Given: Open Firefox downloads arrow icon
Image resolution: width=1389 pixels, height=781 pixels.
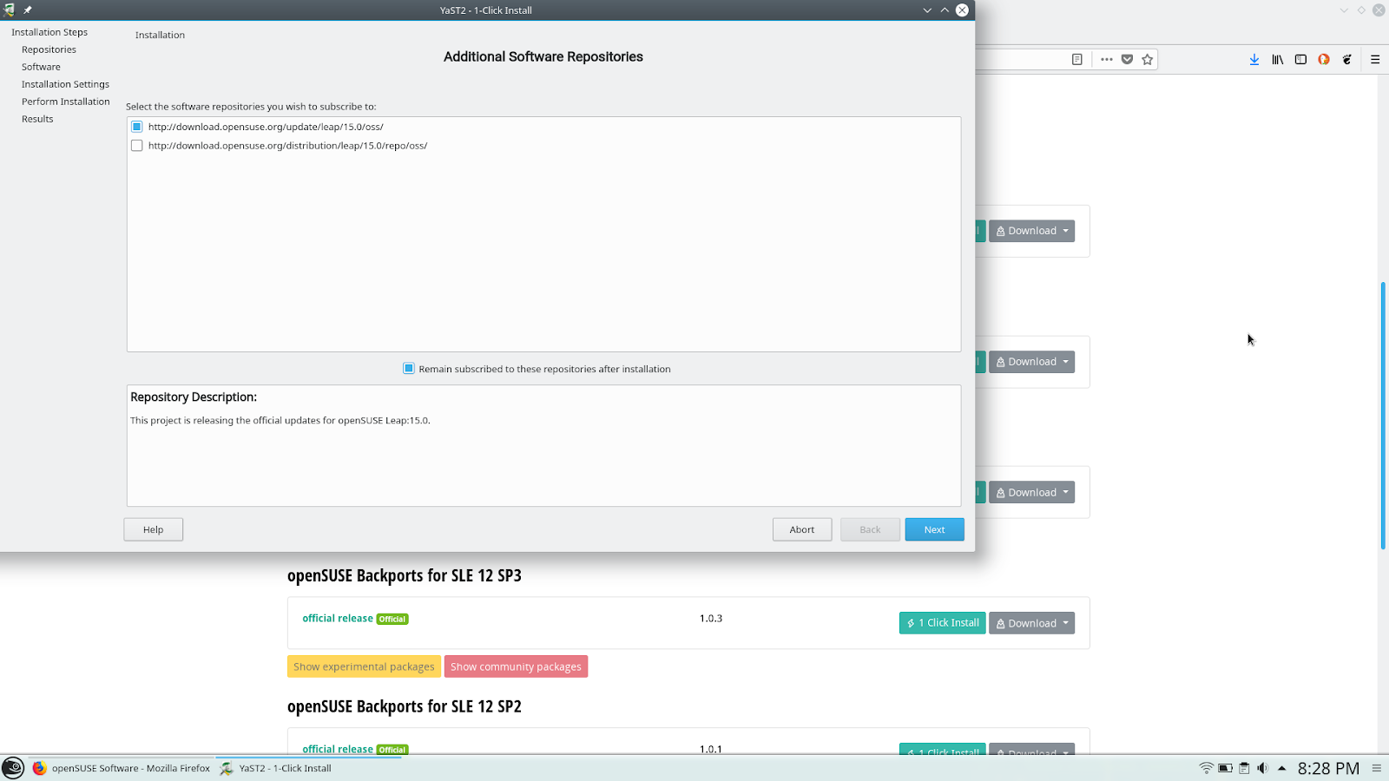Looking at the screenshot, I should click(x=1254, y=60).
